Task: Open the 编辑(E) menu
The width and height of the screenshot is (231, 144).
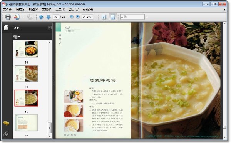Action: 21,10
